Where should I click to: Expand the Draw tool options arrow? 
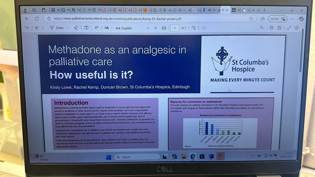[68, 28]
